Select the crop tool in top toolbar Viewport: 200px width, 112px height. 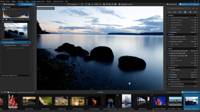(x=104, y=4)
